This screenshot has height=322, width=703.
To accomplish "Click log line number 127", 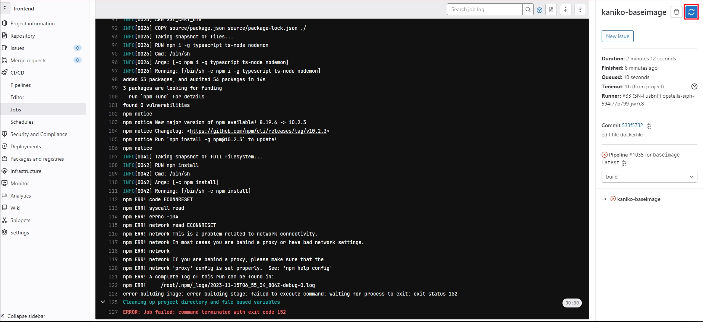I will pyautogui.click(x=113, y=312).
